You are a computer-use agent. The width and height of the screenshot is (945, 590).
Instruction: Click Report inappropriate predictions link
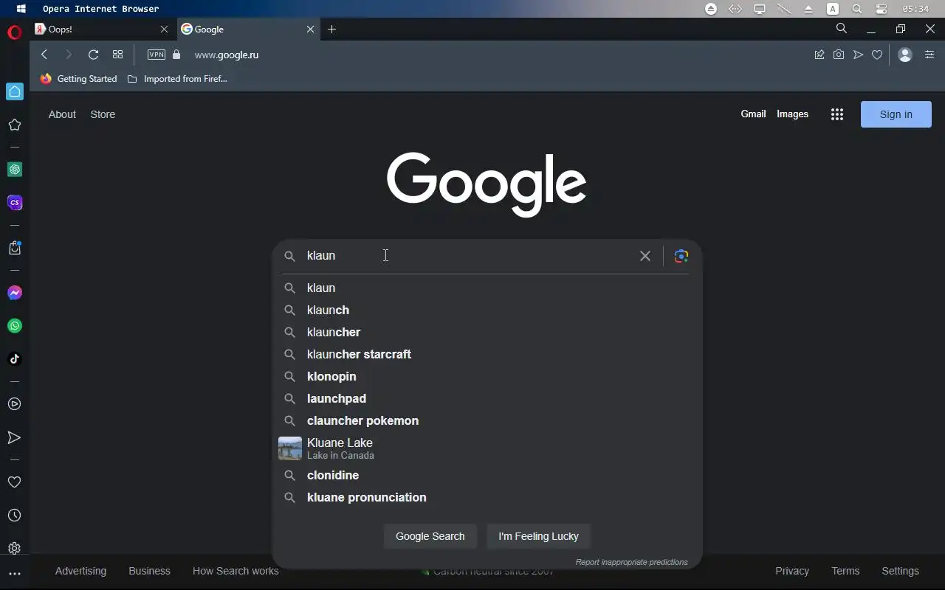pos(631,562)
